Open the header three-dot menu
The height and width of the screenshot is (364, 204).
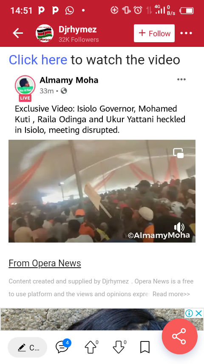pyautogui.click(x=186, y=33)
